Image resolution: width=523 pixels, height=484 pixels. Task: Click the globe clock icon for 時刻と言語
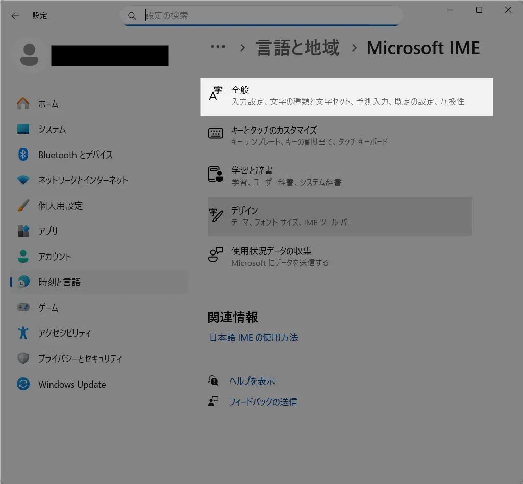[x=23, y=282]
